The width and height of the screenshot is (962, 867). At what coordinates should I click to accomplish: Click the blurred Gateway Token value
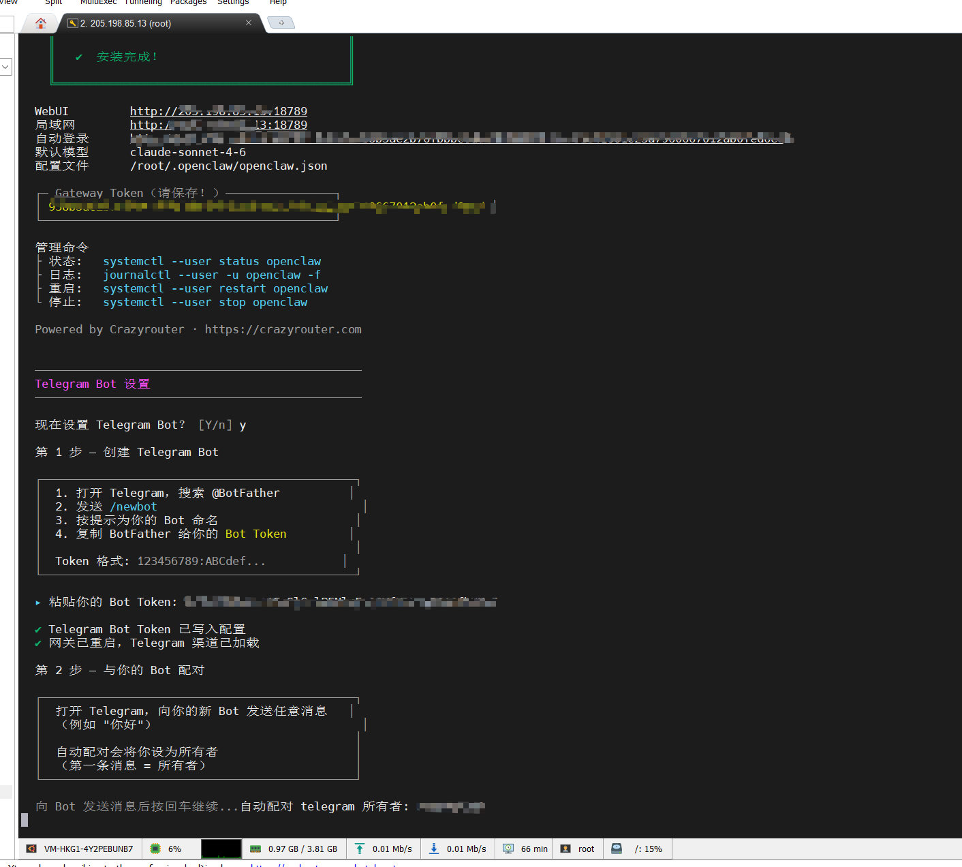pos(271,207)
